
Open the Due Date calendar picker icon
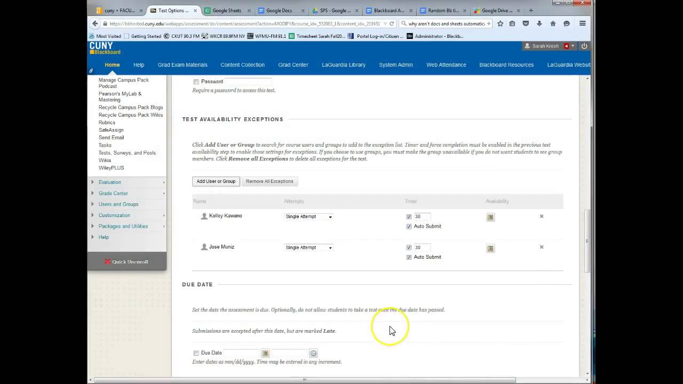[x=265, y=353]
